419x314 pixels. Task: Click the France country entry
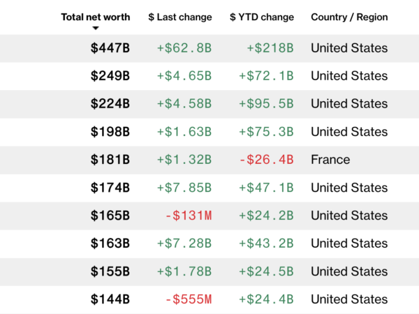(330, 160)
